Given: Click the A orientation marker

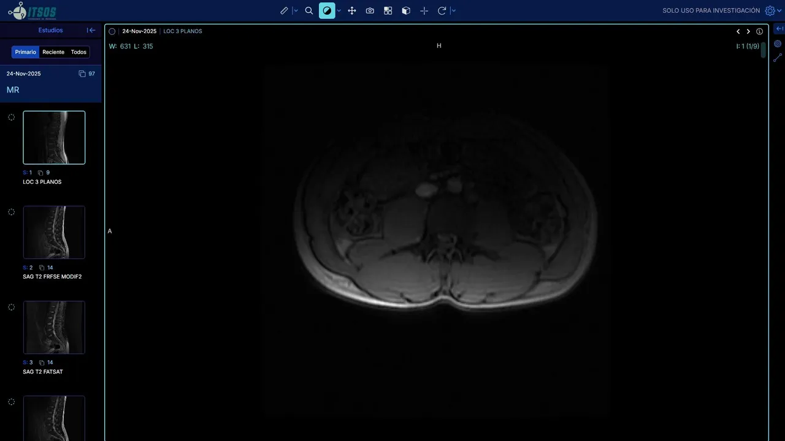Looking at the screenshot, I should click(110, 231).
